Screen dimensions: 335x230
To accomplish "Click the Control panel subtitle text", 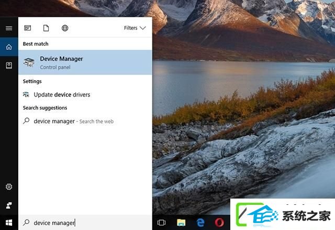I will click(55, 68).
